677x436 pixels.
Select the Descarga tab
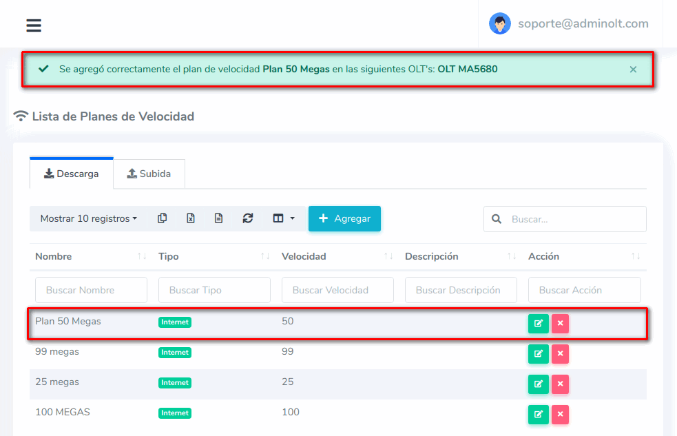coord(72,174)
